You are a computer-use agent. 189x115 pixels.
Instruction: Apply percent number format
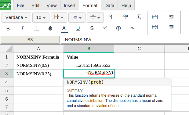(132, 28)
